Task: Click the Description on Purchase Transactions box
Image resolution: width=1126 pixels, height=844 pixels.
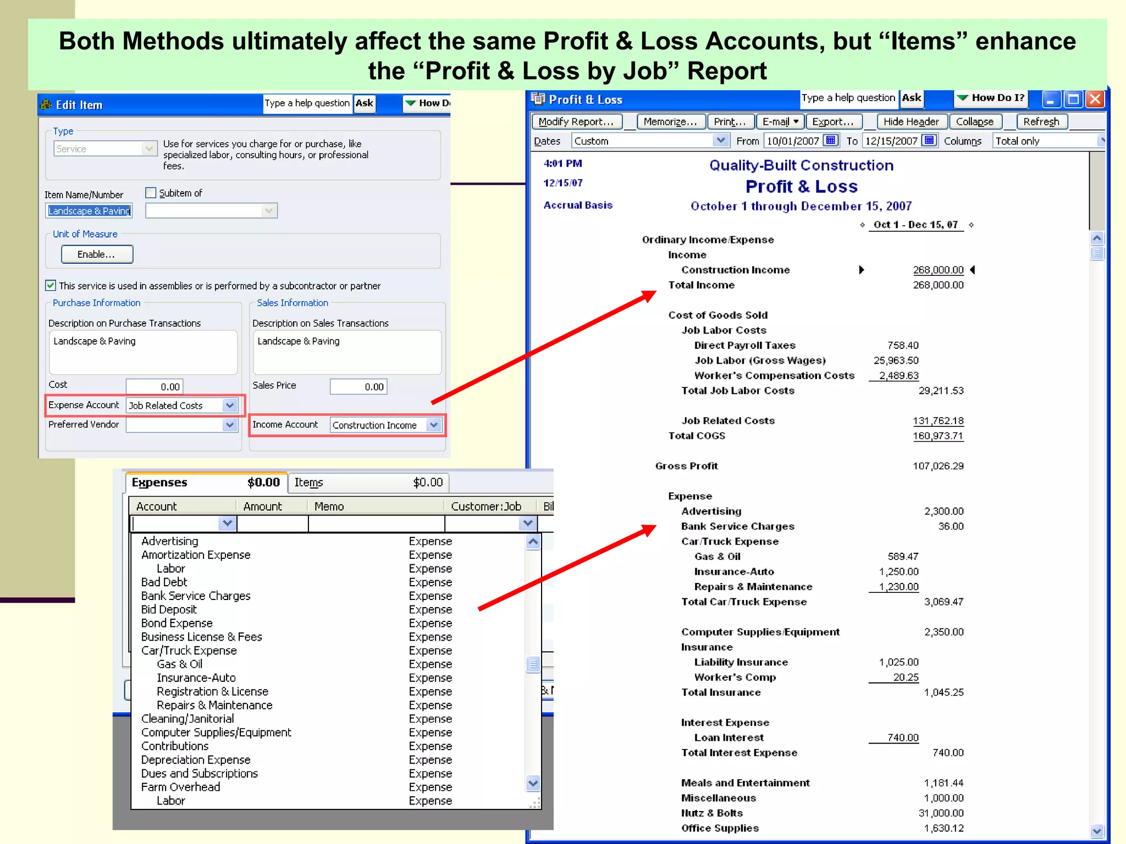Action: coord(143,352)
